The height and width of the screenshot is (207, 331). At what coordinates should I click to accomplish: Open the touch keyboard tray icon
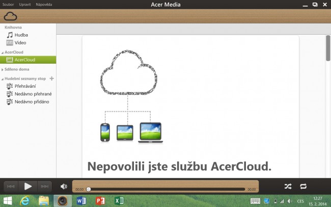(x=256, y=201)
